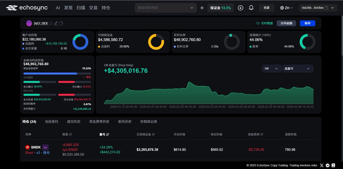Click the 表现统计 win-rate ring chart
This screenshot has width=343, height=169.
[308, 42]
